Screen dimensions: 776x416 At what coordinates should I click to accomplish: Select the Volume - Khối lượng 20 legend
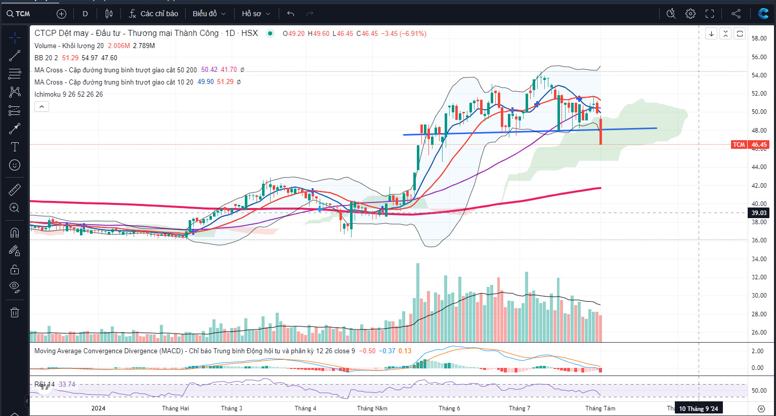point(69,46)
